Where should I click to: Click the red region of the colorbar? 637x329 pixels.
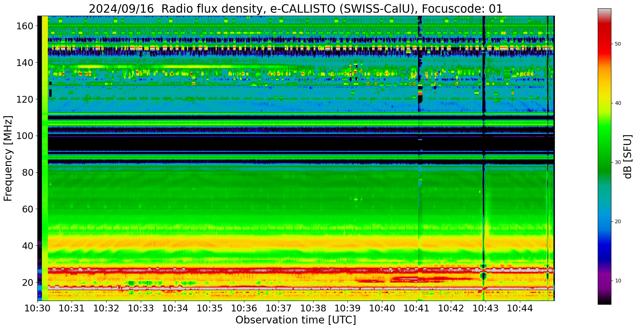(x=604, y=40)
